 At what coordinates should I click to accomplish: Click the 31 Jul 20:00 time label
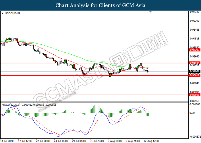(x=97, y=141)
